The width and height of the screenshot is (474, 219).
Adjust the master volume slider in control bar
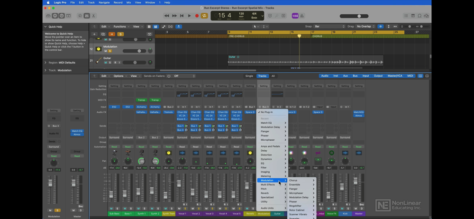[x=359, y=16]
